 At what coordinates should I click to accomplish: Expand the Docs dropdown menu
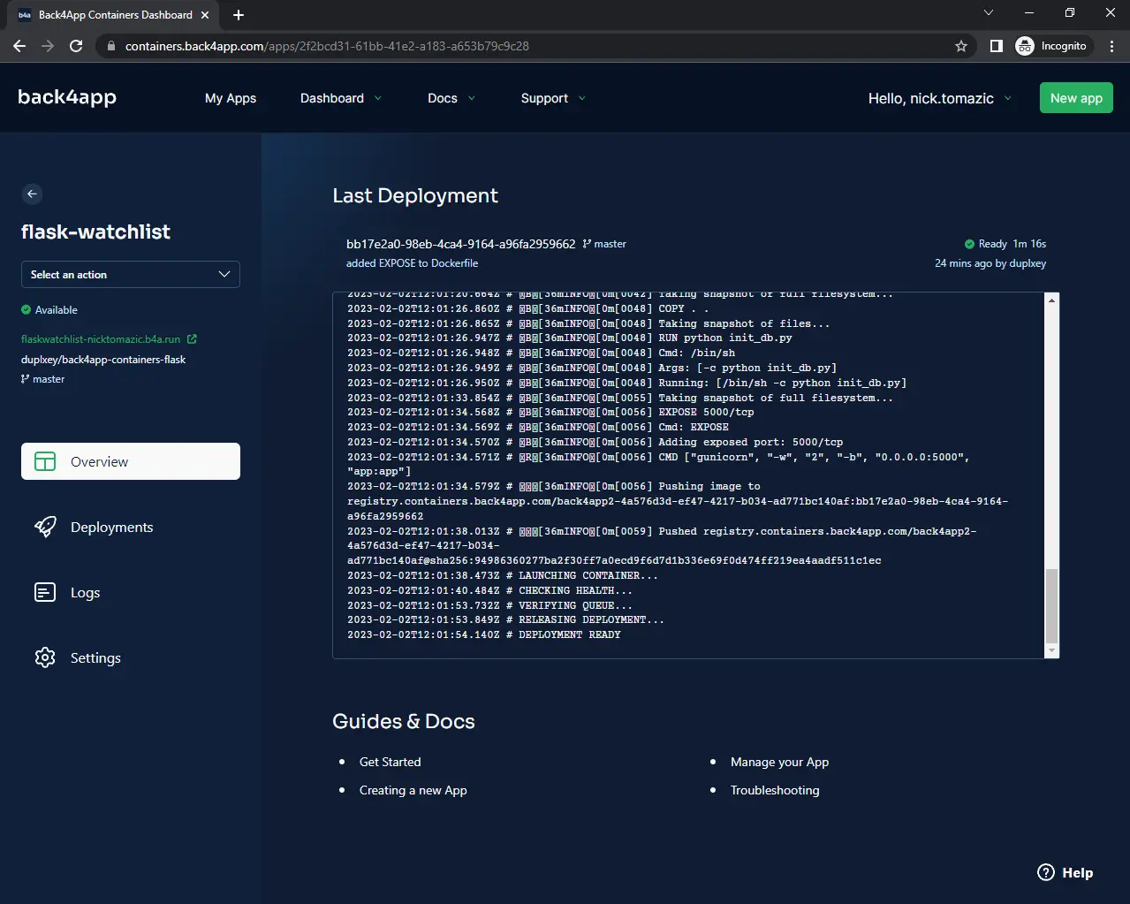pyautogui.click(x=451, y=98)
